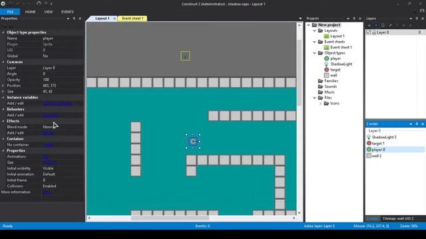
Task: Click the More information help link
Action: [47, 192]
